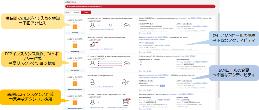Image resolution: width=259 pixels, height=110 pixels.
Task: Switch to the TIMELINE view tab
Action: [76, 12]
